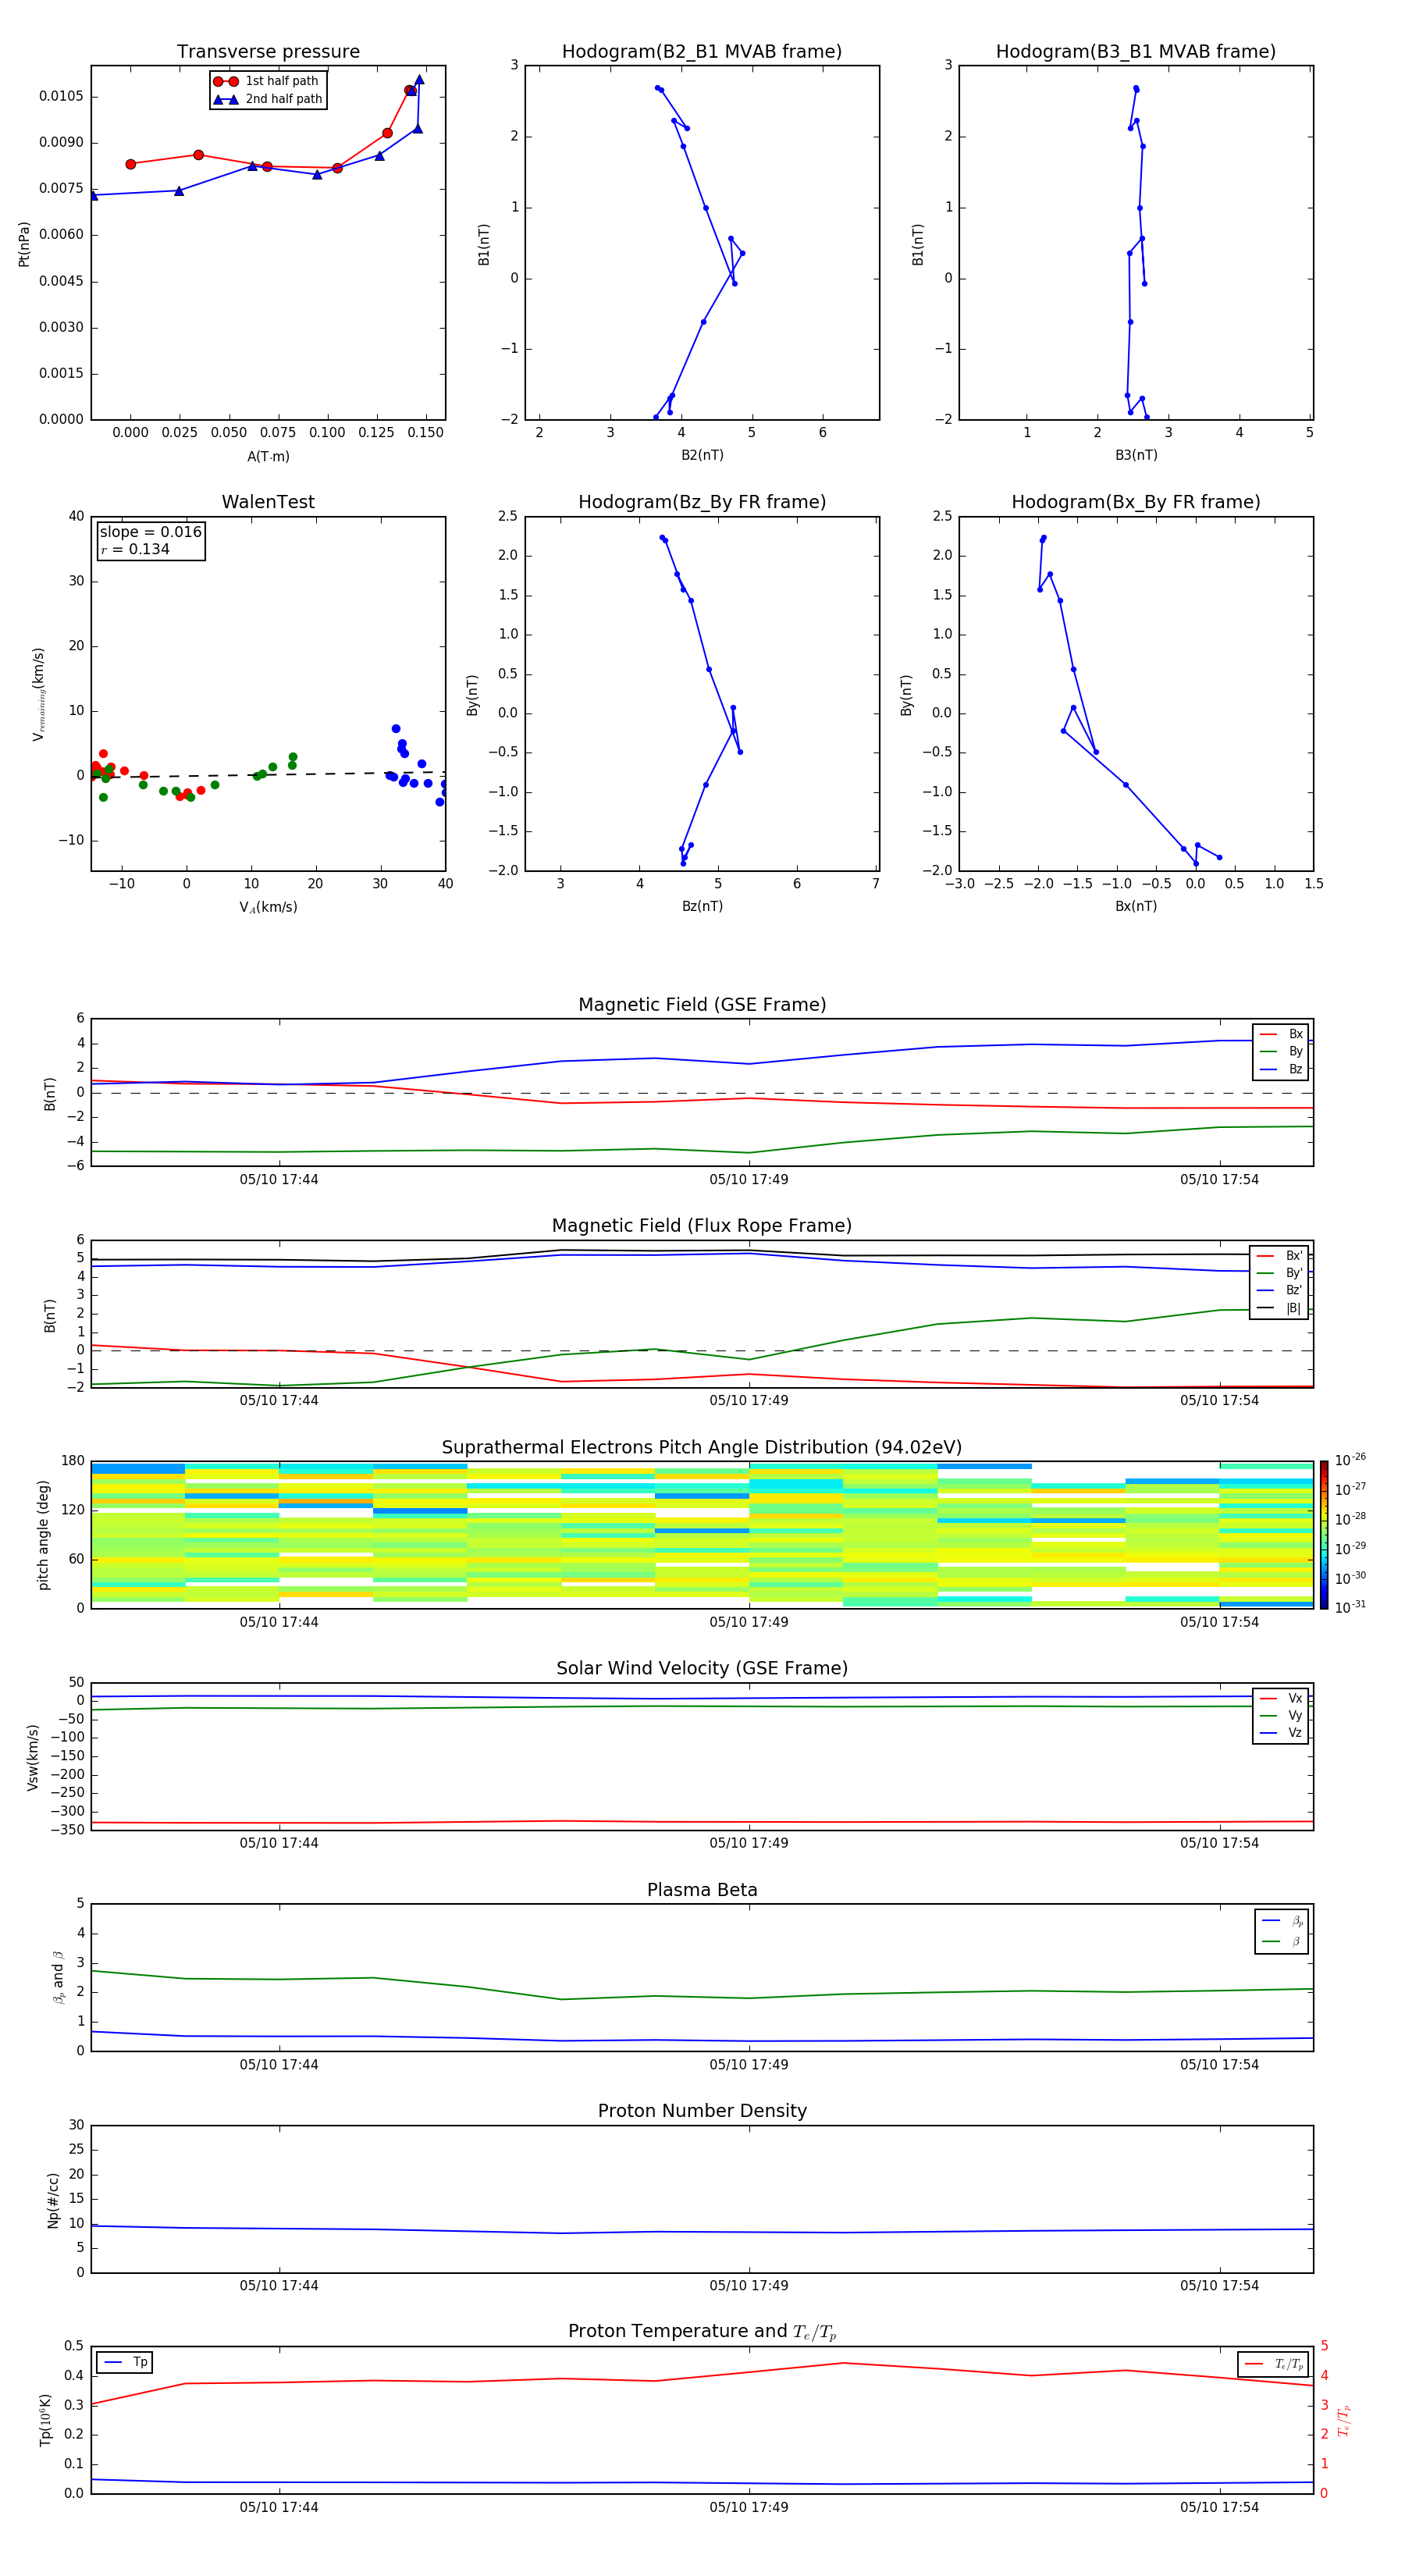
Task: Click 'Solar Wind Velocity (GSE Frame)' title
Action: [x=702, y=1669]
